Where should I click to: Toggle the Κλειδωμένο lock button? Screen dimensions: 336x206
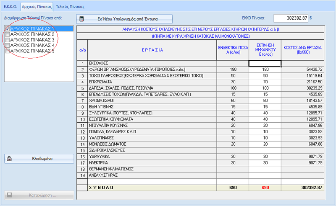tap(39, 159)
